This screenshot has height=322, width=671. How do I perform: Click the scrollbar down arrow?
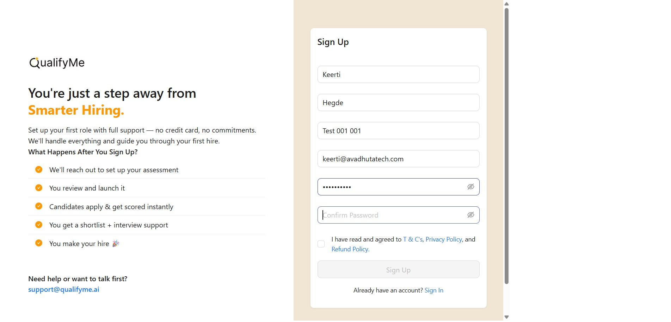pos(506,317)
